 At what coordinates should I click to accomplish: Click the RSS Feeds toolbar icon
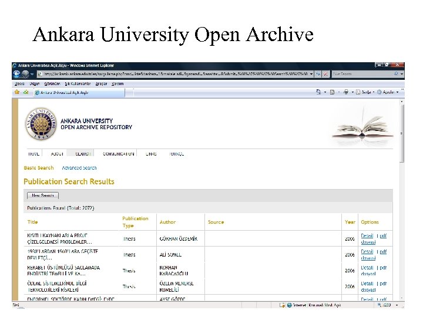(333, 92)
